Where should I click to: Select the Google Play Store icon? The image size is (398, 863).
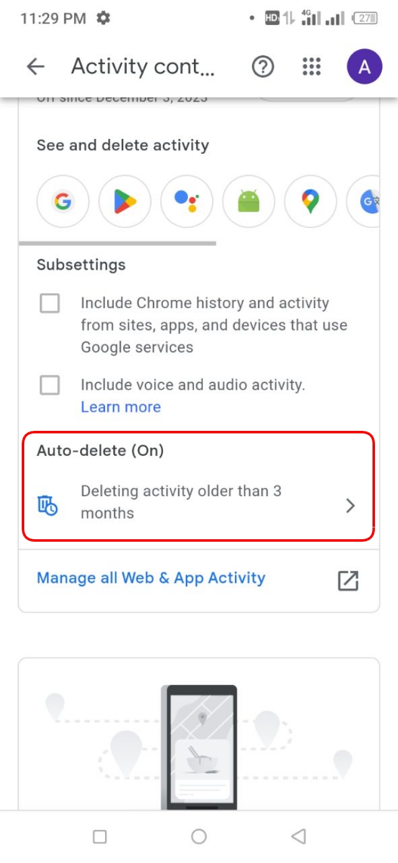click(124, 202)
